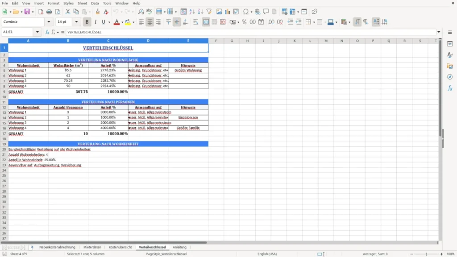Select column F header
The width and height of the screenshot is (457, 257).
coord(216,41)
